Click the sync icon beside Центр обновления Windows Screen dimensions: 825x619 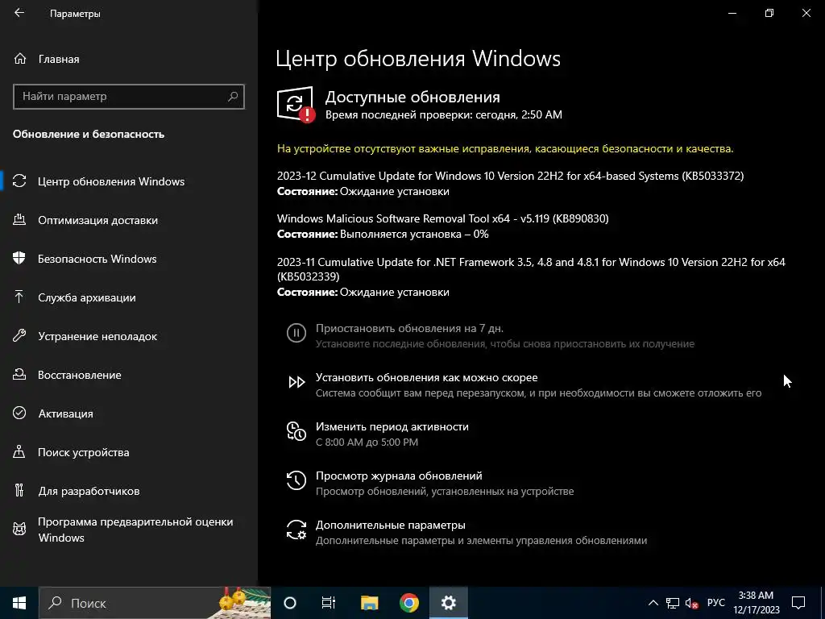pyautogui.click(x=19, y=181)
